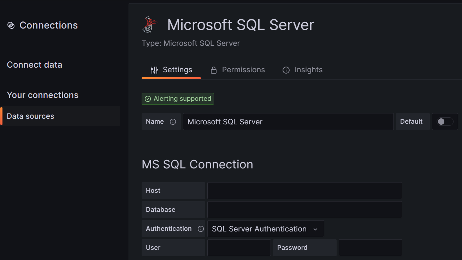Switch to the Permissions tab

pyautogui.click(x=238, y=70)
